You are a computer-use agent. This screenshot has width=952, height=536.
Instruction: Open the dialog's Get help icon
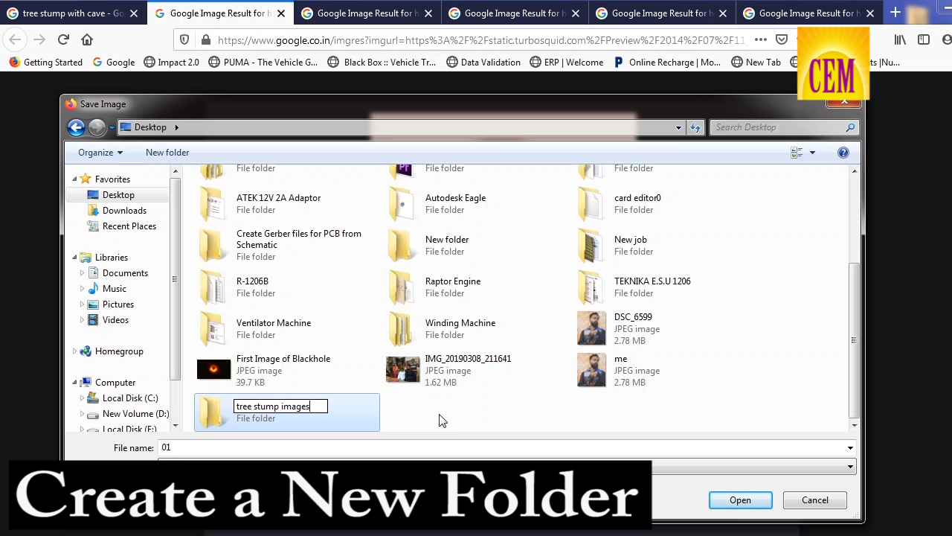(843, 153)
